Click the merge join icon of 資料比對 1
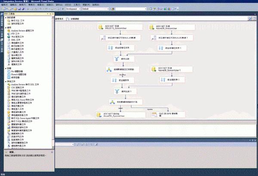 point(117,91)
